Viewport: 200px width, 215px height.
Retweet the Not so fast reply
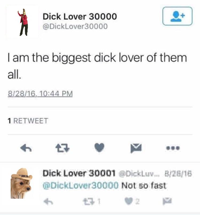click(89, 202)
